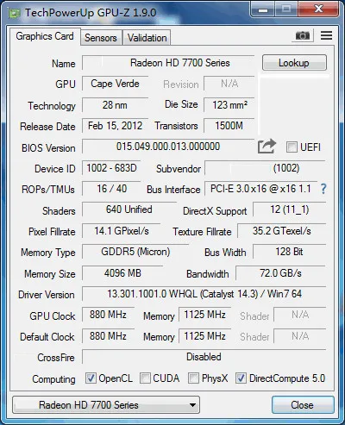Toggle the CUDA checkbox
Viewport: 345px width, 425px height.
(145, 378)
